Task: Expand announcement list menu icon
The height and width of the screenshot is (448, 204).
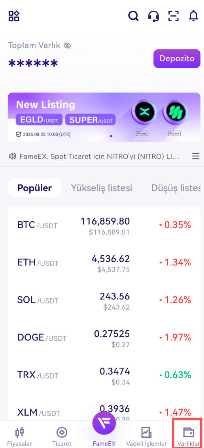Action: click(x=196, y=156)
